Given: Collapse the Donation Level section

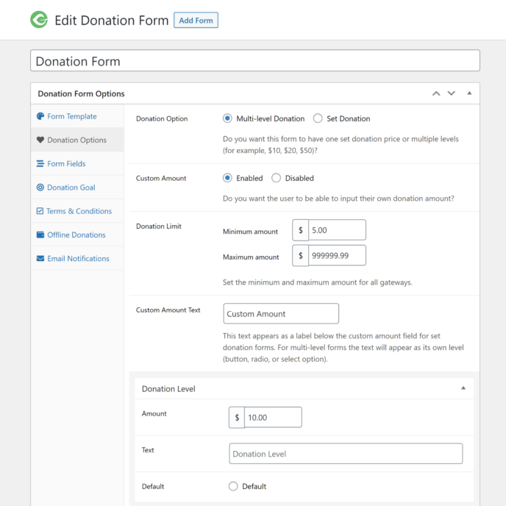Looking at the screenshot, I should pos(463,388).
